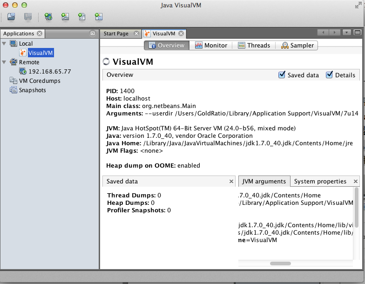Click the Java Home path line

click(x=230, y=143)
